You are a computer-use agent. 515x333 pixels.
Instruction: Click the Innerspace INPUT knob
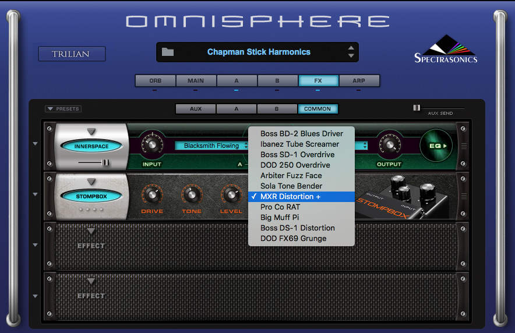pos(152,144)
